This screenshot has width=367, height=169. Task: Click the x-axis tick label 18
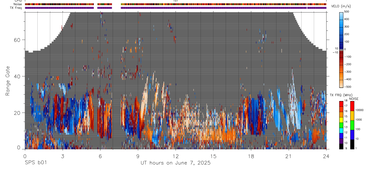click(251, 156)
